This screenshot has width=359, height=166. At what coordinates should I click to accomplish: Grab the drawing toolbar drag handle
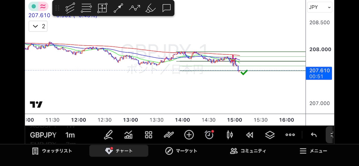tap(57, 8)
